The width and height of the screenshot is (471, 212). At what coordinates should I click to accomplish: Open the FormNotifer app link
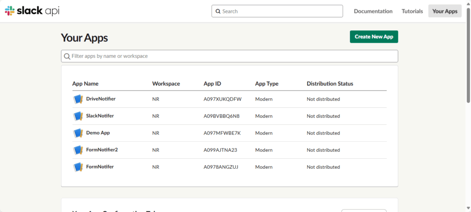[x=100, y=166]
